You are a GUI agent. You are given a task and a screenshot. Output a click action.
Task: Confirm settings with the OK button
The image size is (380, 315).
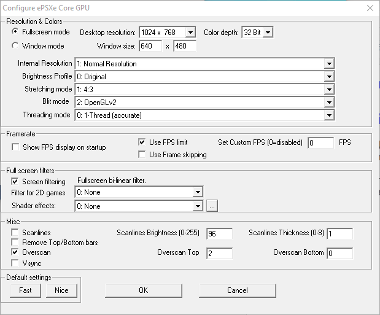tap(144, 290)
